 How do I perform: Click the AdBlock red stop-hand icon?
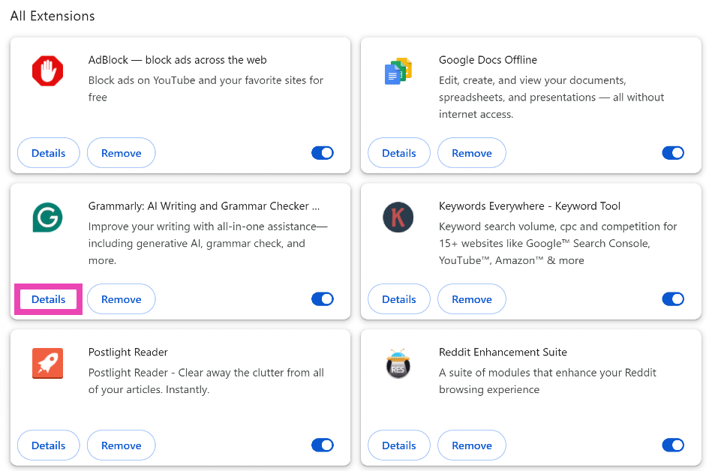coord(48,71)
